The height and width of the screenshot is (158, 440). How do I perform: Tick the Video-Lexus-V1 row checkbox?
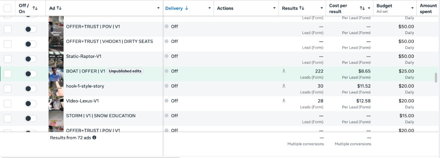pos(8,103)
